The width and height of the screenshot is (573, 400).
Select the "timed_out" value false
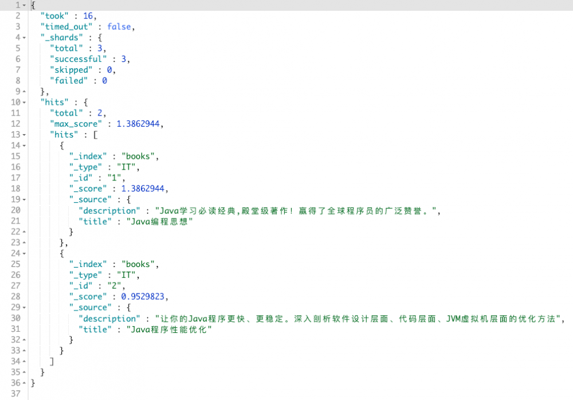coord(119,26)
